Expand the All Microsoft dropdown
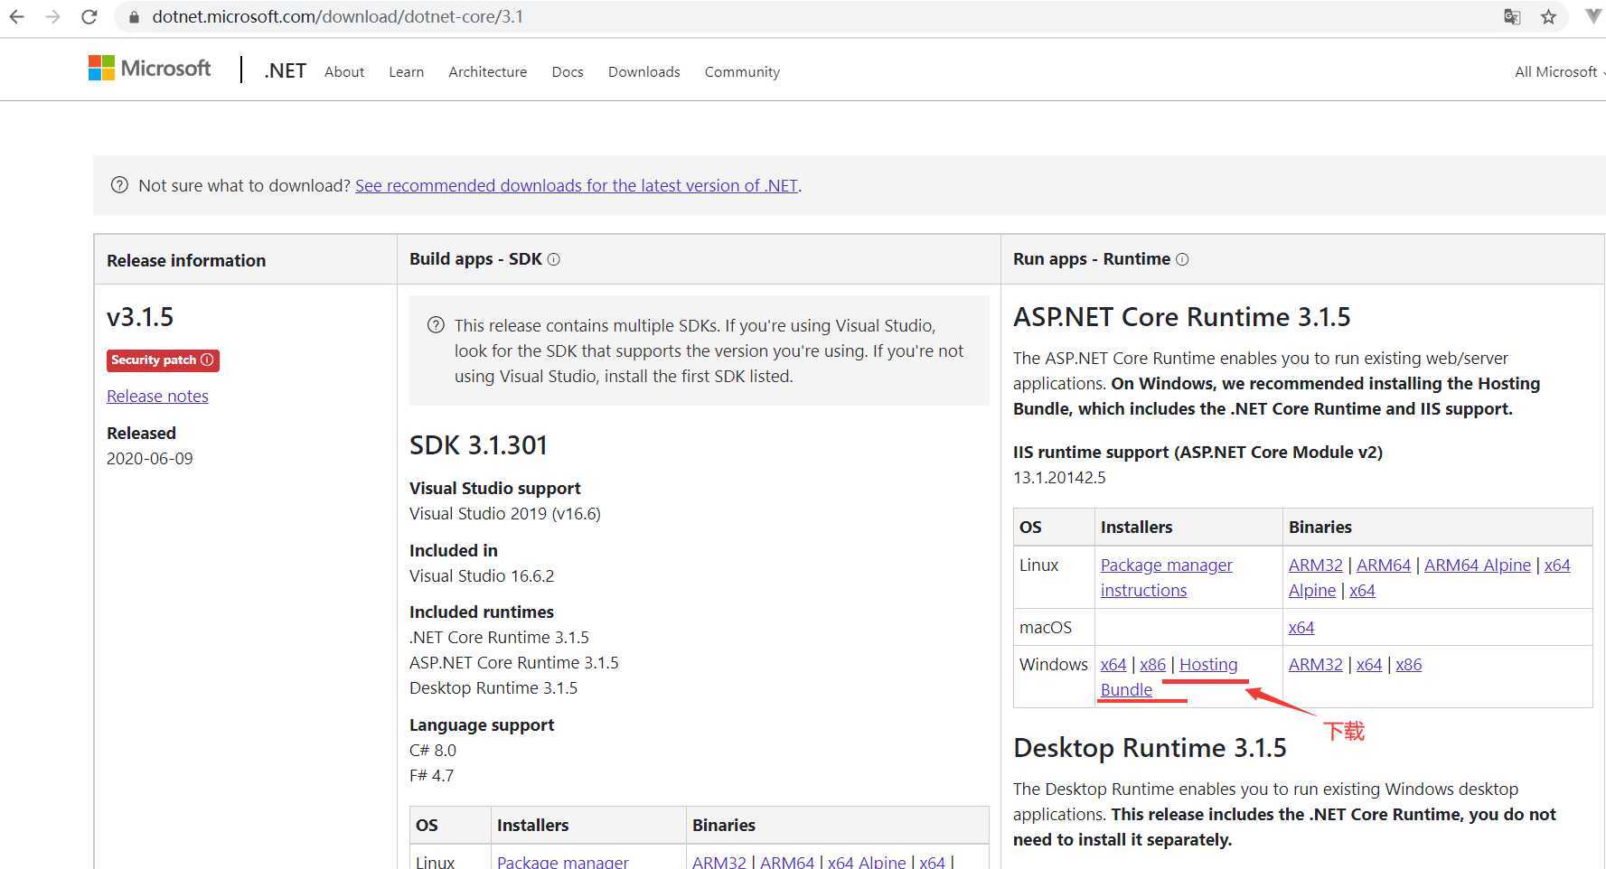 tap(1559, 71)
